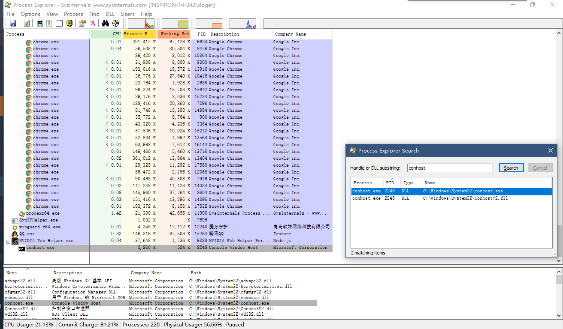563x329 pixels.
Task: Click the CPU usage mini graph
Action: point(141,24)
